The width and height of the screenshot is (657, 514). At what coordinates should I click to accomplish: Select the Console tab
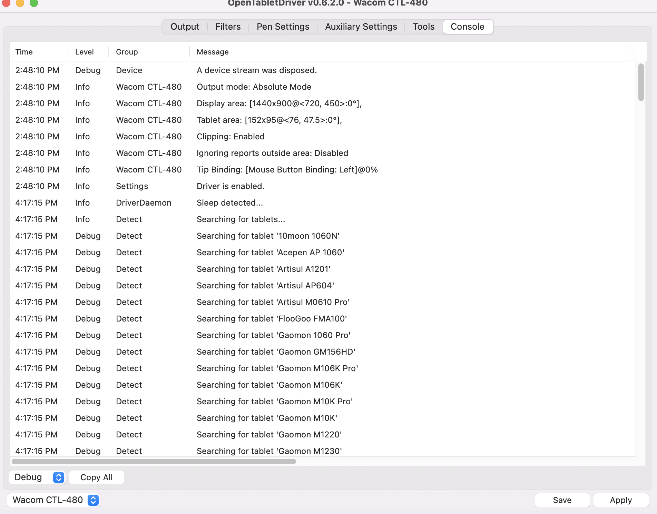click(x=468, y=27)
